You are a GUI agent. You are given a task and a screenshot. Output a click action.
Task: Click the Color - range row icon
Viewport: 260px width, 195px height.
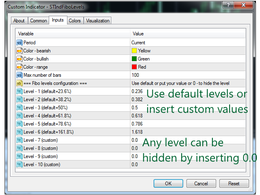19,67
